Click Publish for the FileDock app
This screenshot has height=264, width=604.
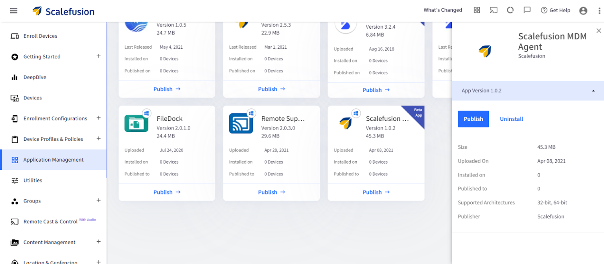point(167,192)
